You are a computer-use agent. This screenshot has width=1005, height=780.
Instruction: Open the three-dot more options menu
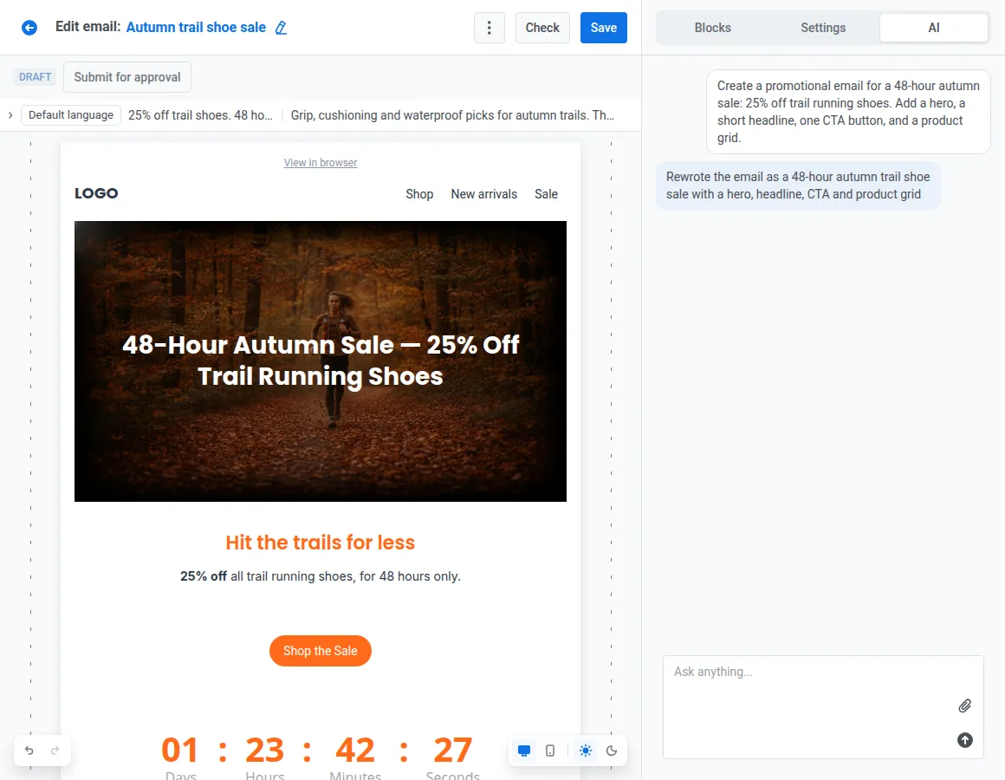(489, 28)
